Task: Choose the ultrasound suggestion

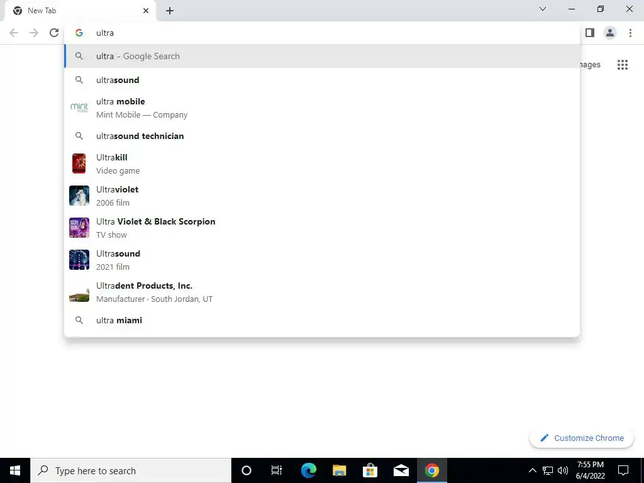Action: click(322, 80)
